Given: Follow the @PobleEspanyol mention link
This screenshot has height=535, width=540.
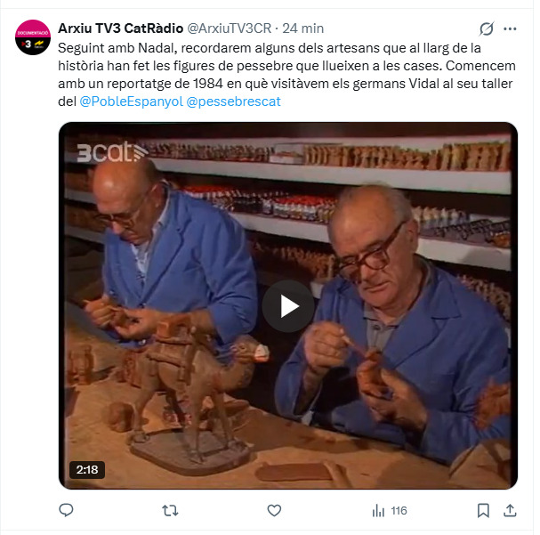Looking at the screenshot, I should (131, 101).
